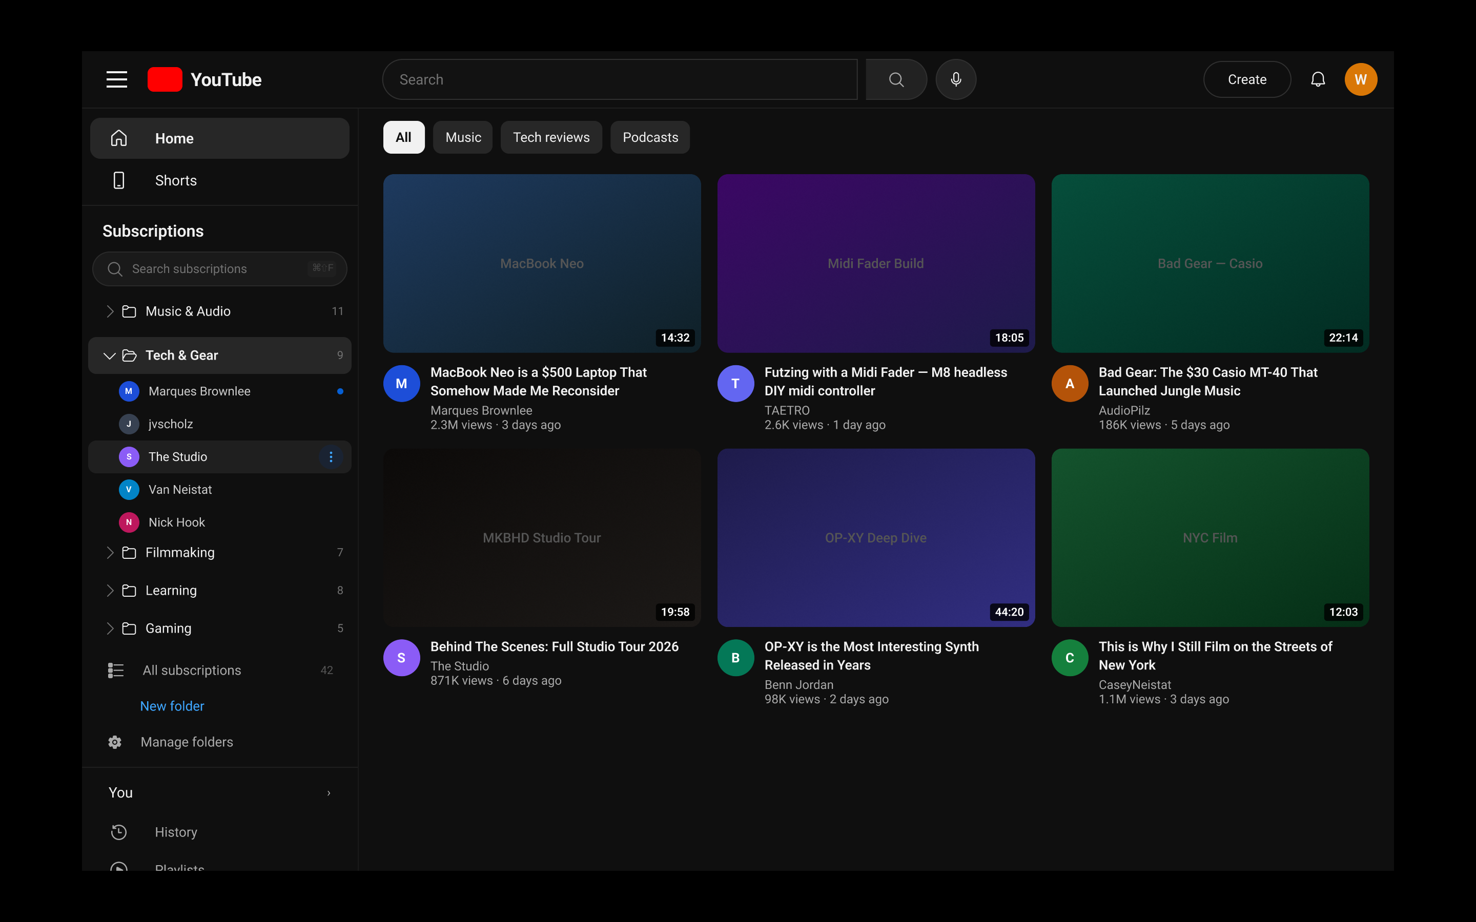The width and height of the screenshot is (1476, 922).
Task: Click Marques Brownlee channel name under MacBook video
Action: click(x=481, y=410)
